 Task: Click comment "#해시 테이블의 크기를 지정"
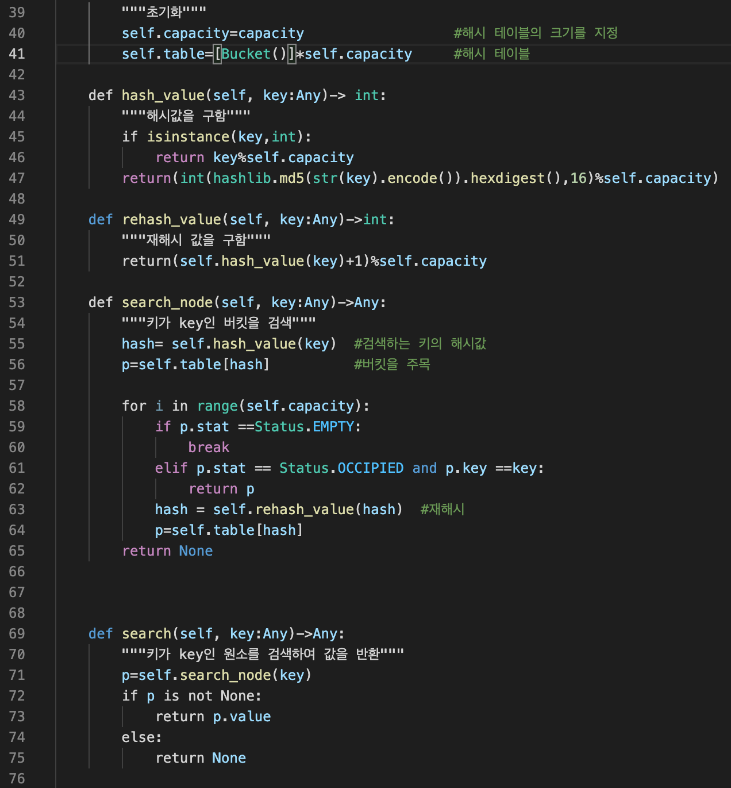click(536, 33)
